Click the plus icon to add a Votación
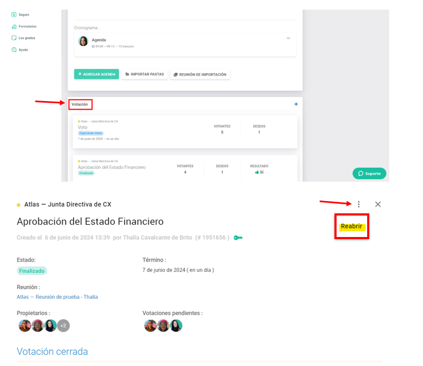423x366 pixels. (296, 104)
